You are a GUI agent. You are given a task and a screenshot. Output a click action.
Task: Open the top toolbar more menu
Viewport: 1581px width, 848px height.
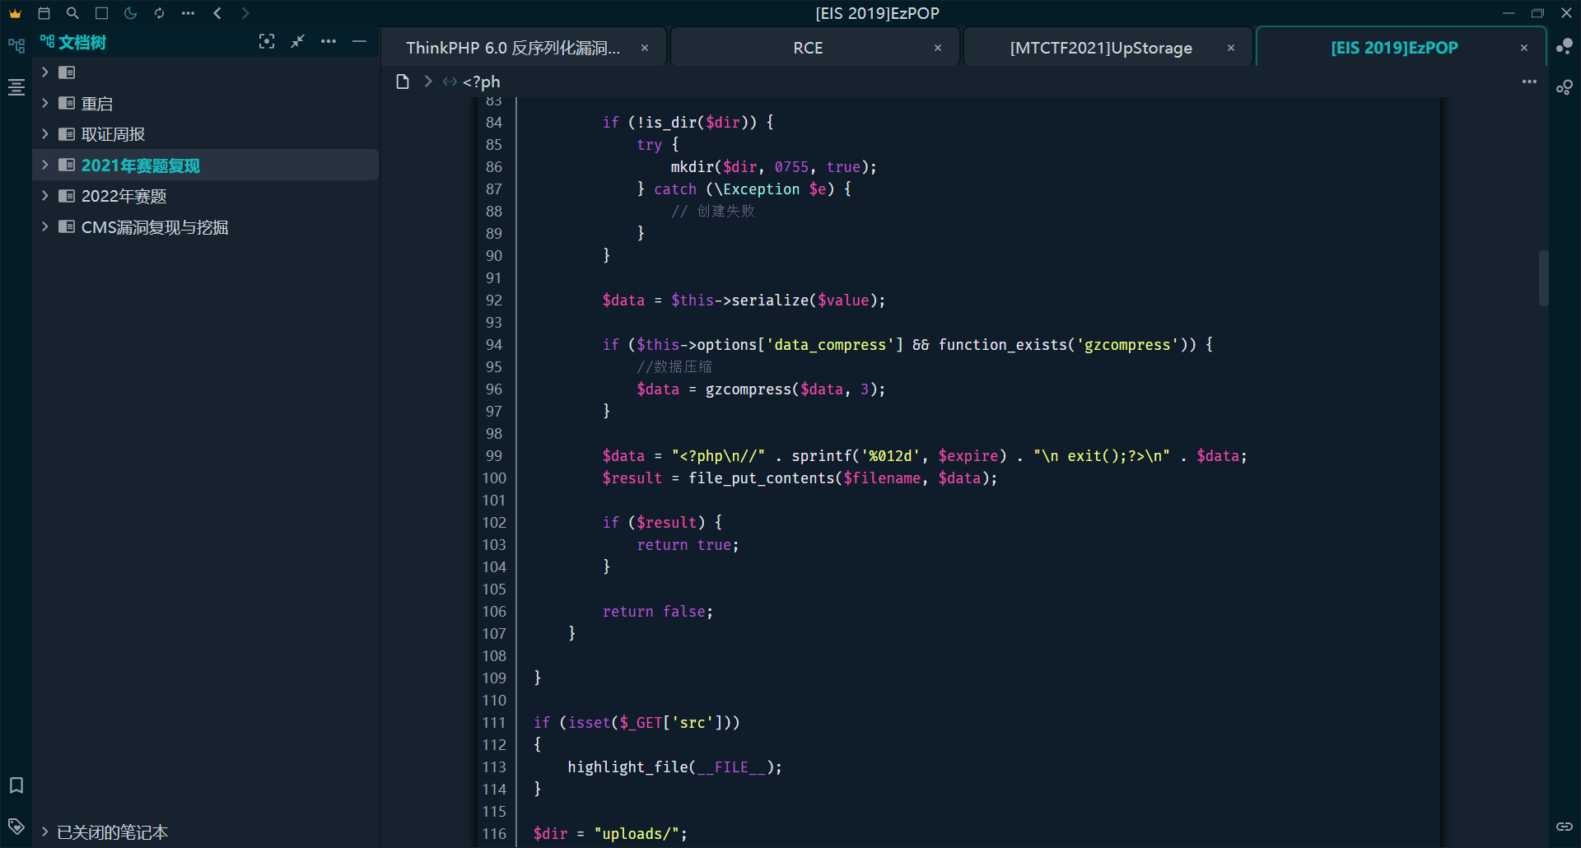(188, 13)
